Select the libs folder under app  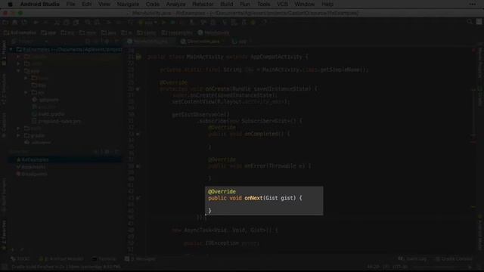pyautogui.click(x=39, y=85)
